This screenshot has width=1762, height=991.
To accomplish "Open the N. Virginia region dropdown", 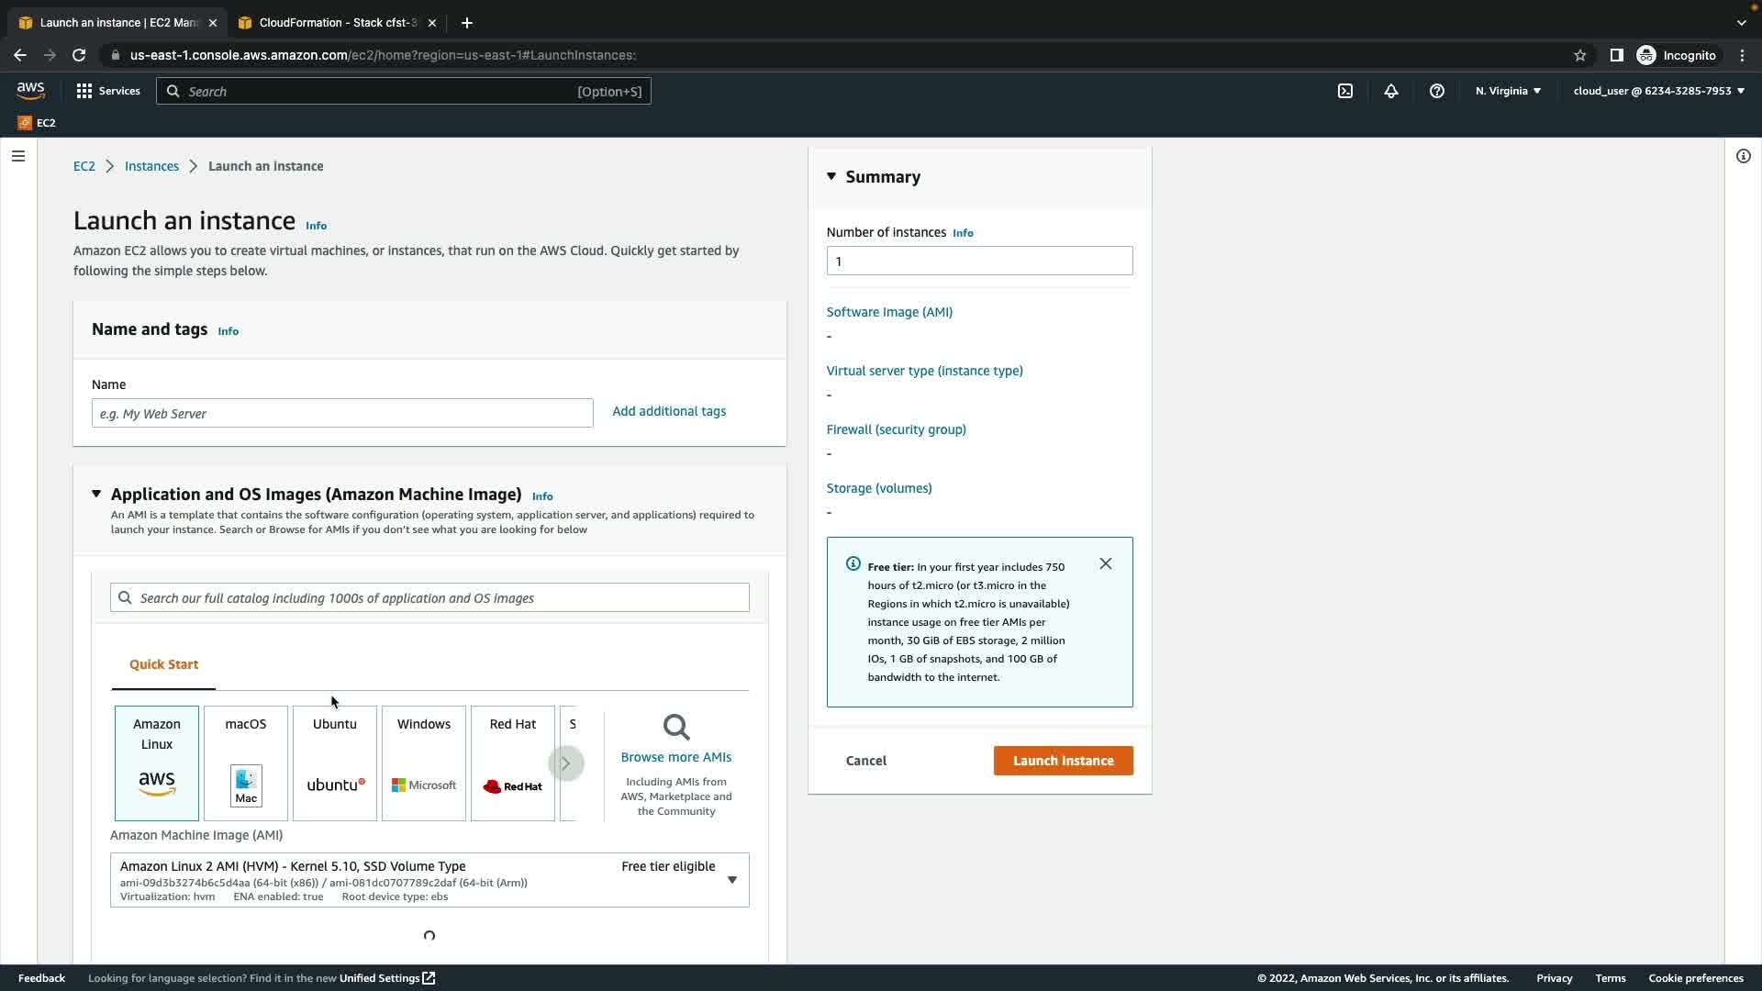I will (1508, 91).
